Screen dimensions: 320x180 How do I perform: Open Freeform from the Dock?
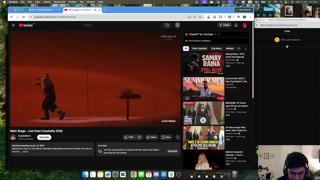(x=108, y=174)
